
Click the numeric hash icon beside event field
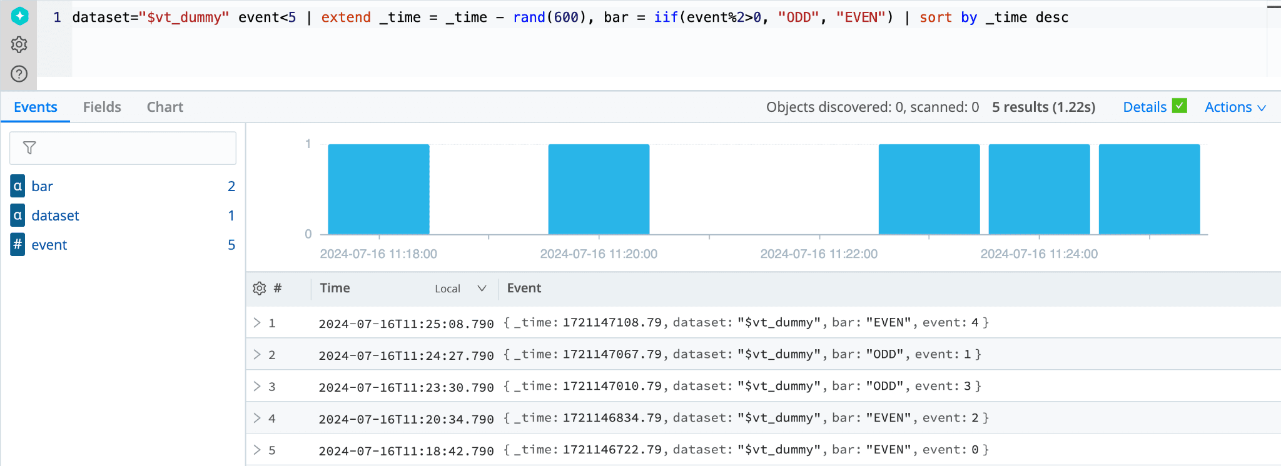(18, 245)
